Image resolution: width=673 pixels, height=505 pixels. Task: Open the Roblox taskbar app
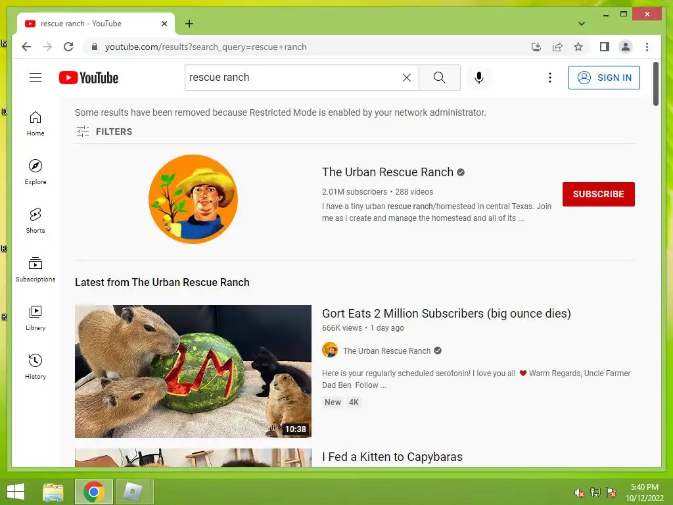click(133, 492)
